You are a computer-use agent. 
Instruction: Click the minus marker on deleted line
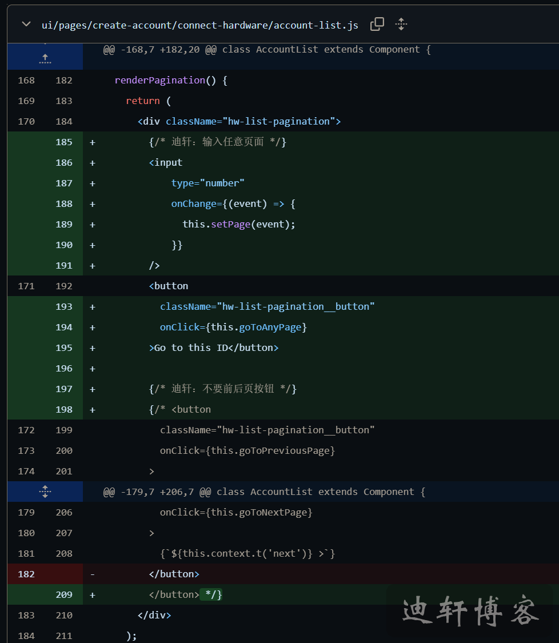(x=93, y=574)
